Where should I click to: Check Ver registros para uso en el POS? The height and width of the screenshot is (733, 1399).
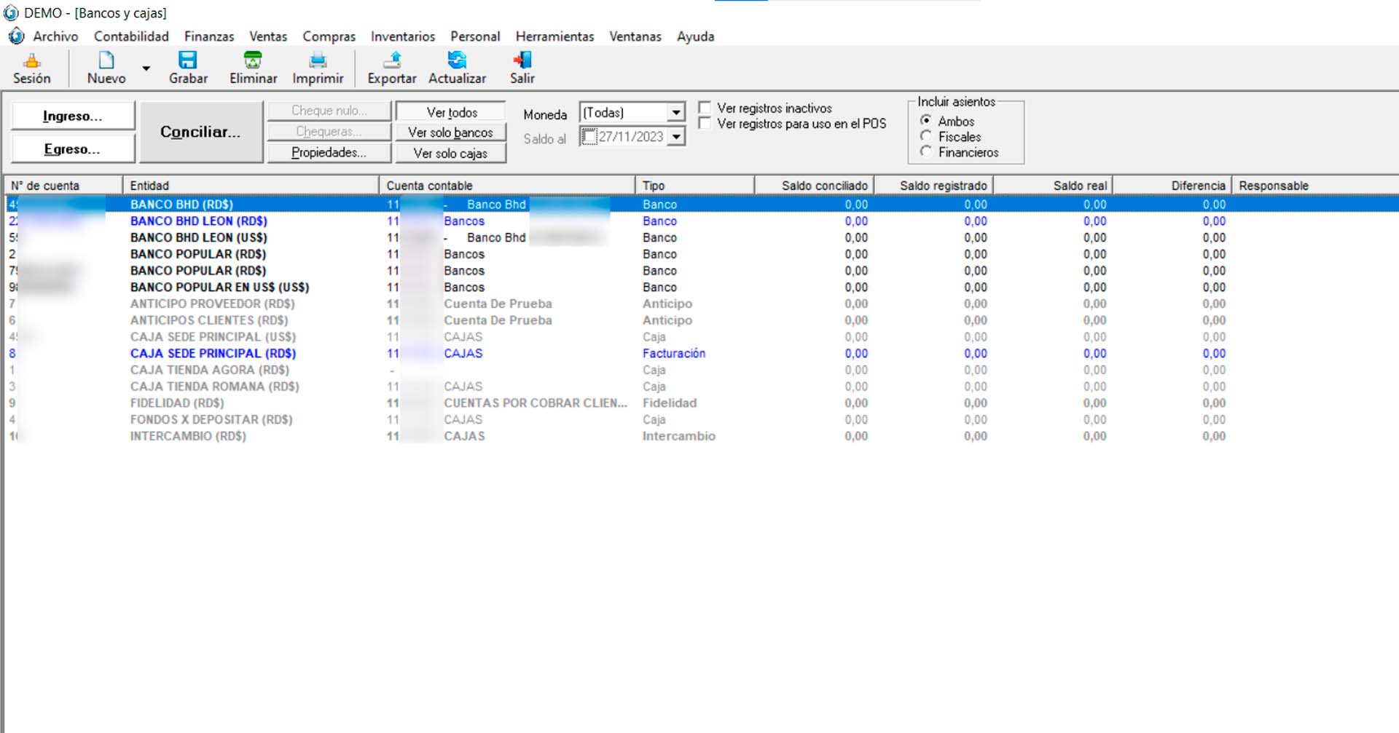(x=705, y=124)
